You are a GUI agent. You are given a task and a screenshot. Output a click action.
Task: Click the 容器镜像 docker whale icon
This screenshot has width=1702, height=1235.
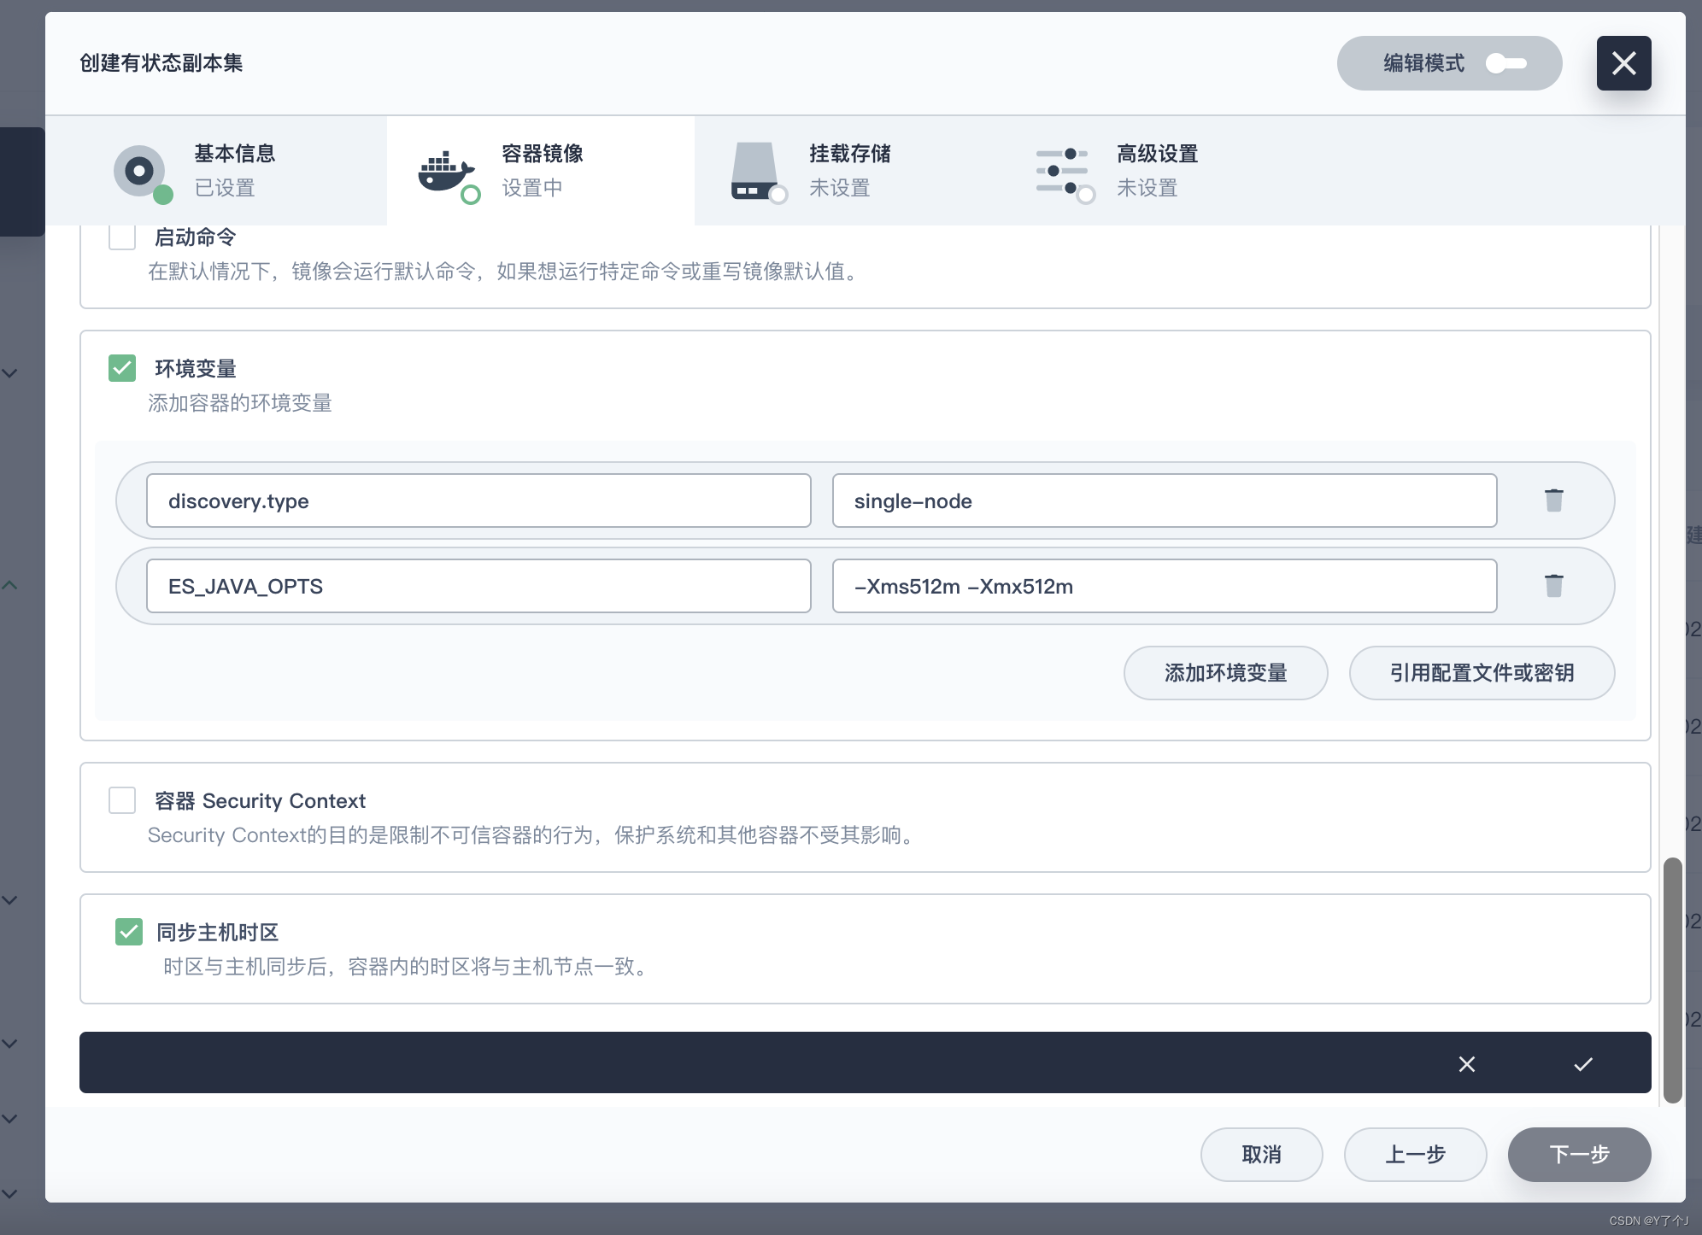447,173
